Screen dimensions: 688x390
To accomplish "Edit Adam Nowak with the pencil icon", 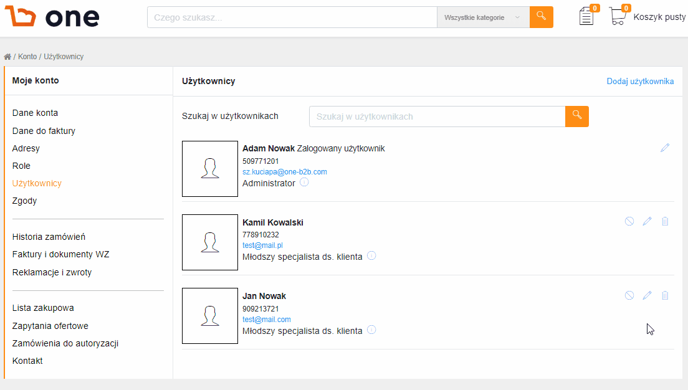I will [x=665, y=148].
